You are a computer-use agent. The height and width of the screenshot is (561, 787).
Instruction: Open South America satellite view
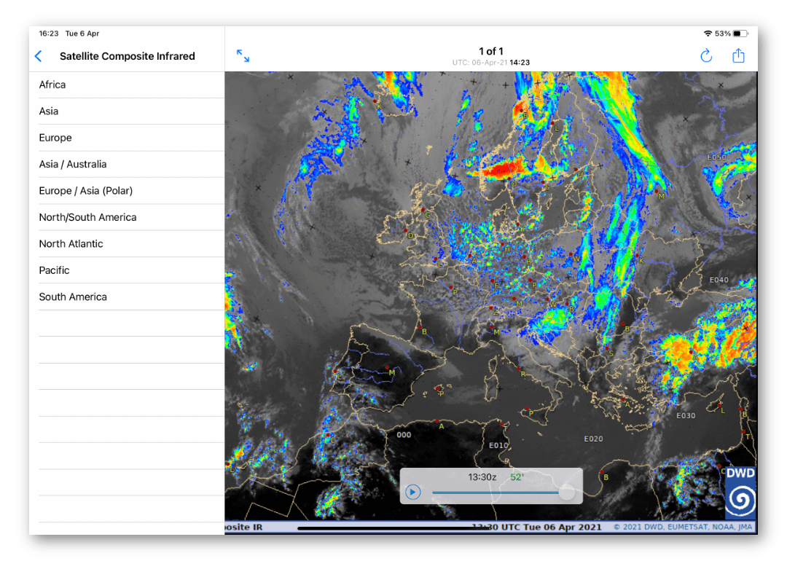tap(73, 297)
